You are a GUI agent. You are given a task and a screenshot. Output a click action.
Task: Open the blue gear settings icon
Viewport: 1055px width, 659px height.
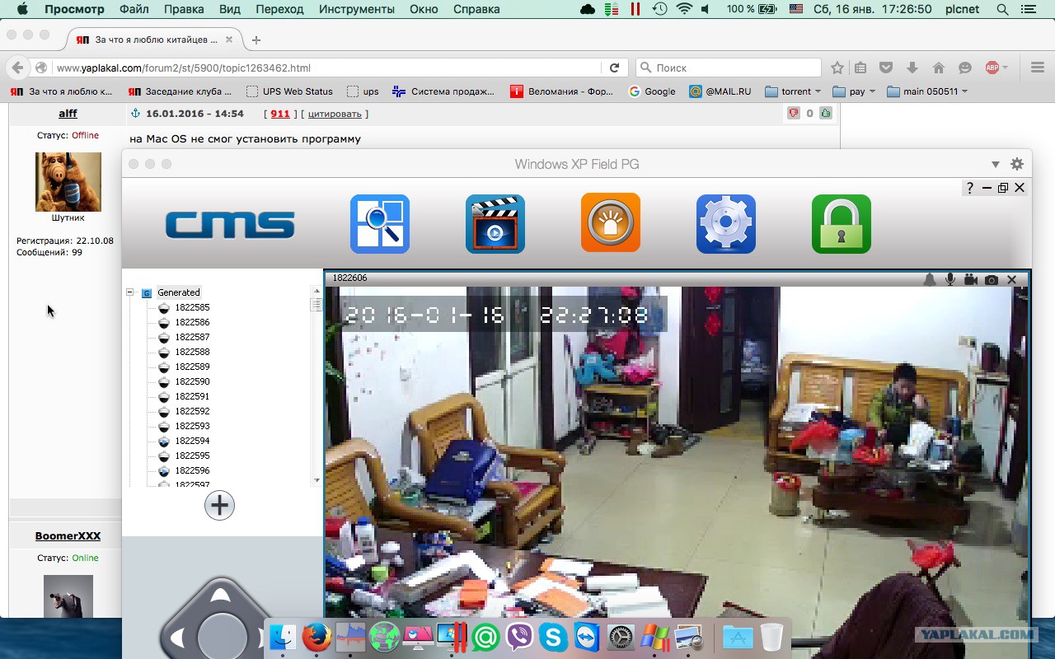(726, 224)
